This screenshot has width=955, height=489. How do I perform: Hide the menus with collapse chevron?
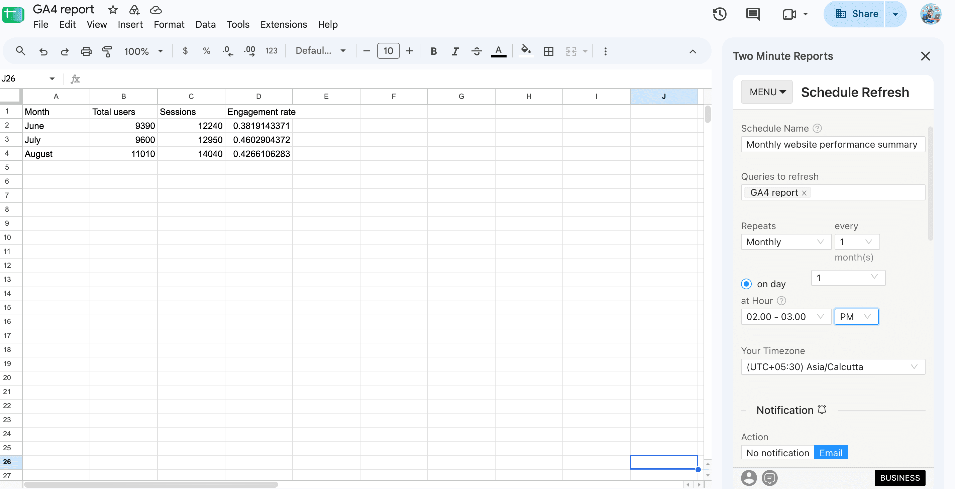click(692, 51)
